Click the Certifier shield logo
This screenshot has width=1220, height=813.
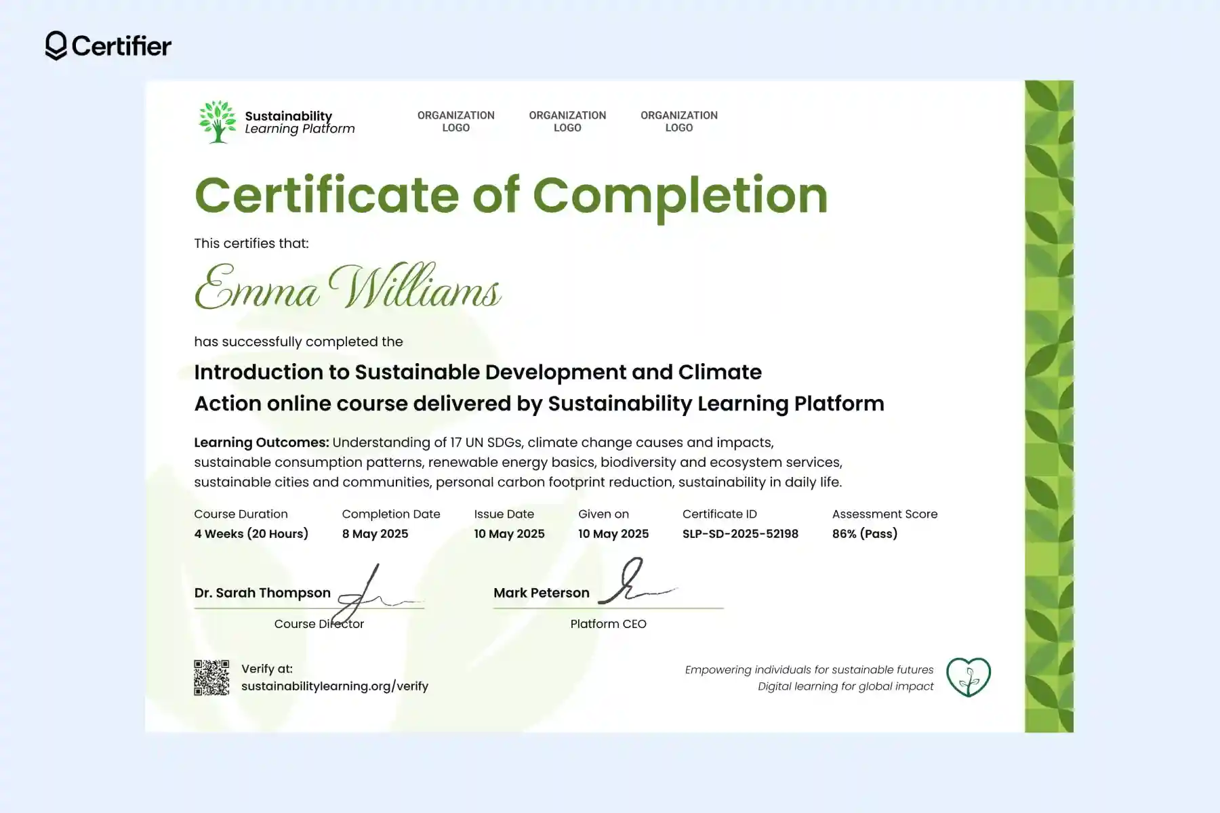tap(56, 46)
